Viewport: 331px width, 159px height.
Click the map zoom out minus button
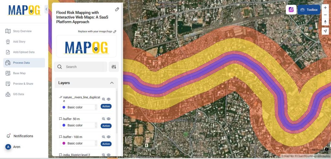325,15
